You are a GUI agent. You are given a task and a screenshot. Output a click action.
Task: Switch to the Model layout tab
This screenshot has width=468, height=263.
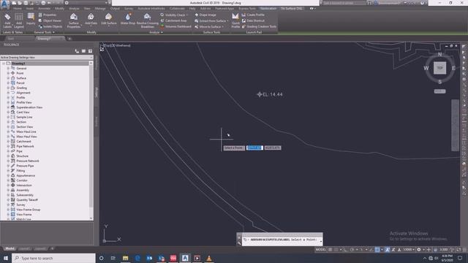[x=10, y=248]
